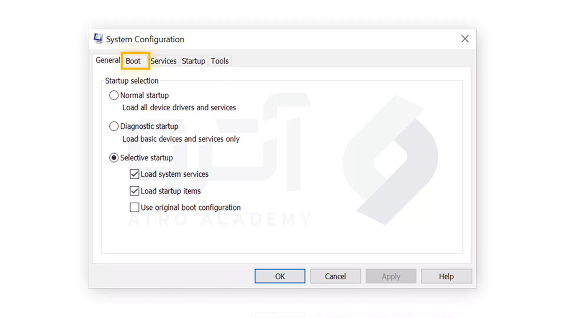Choose the Diagnostic startup option

[114, 126]
